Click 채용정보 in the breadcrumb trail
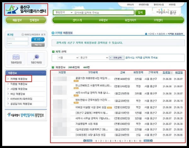Viewport: 189px width, 148px height. [x=161, y=34]
